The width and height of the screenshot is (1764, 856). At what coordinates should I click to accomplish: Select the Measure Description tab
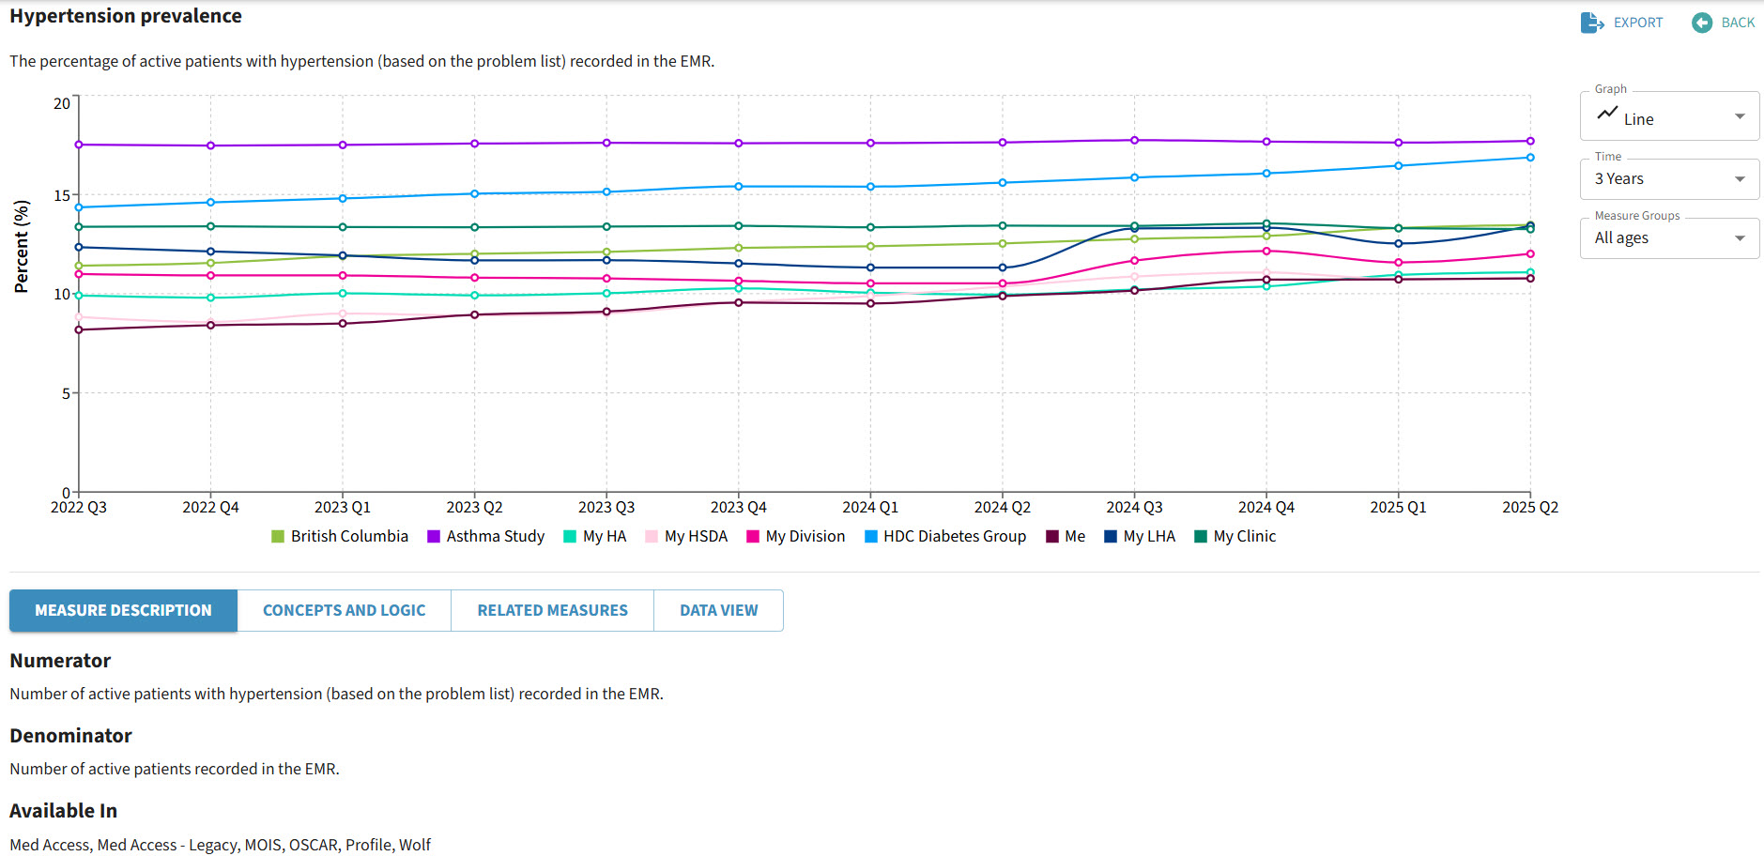point(123,610)
